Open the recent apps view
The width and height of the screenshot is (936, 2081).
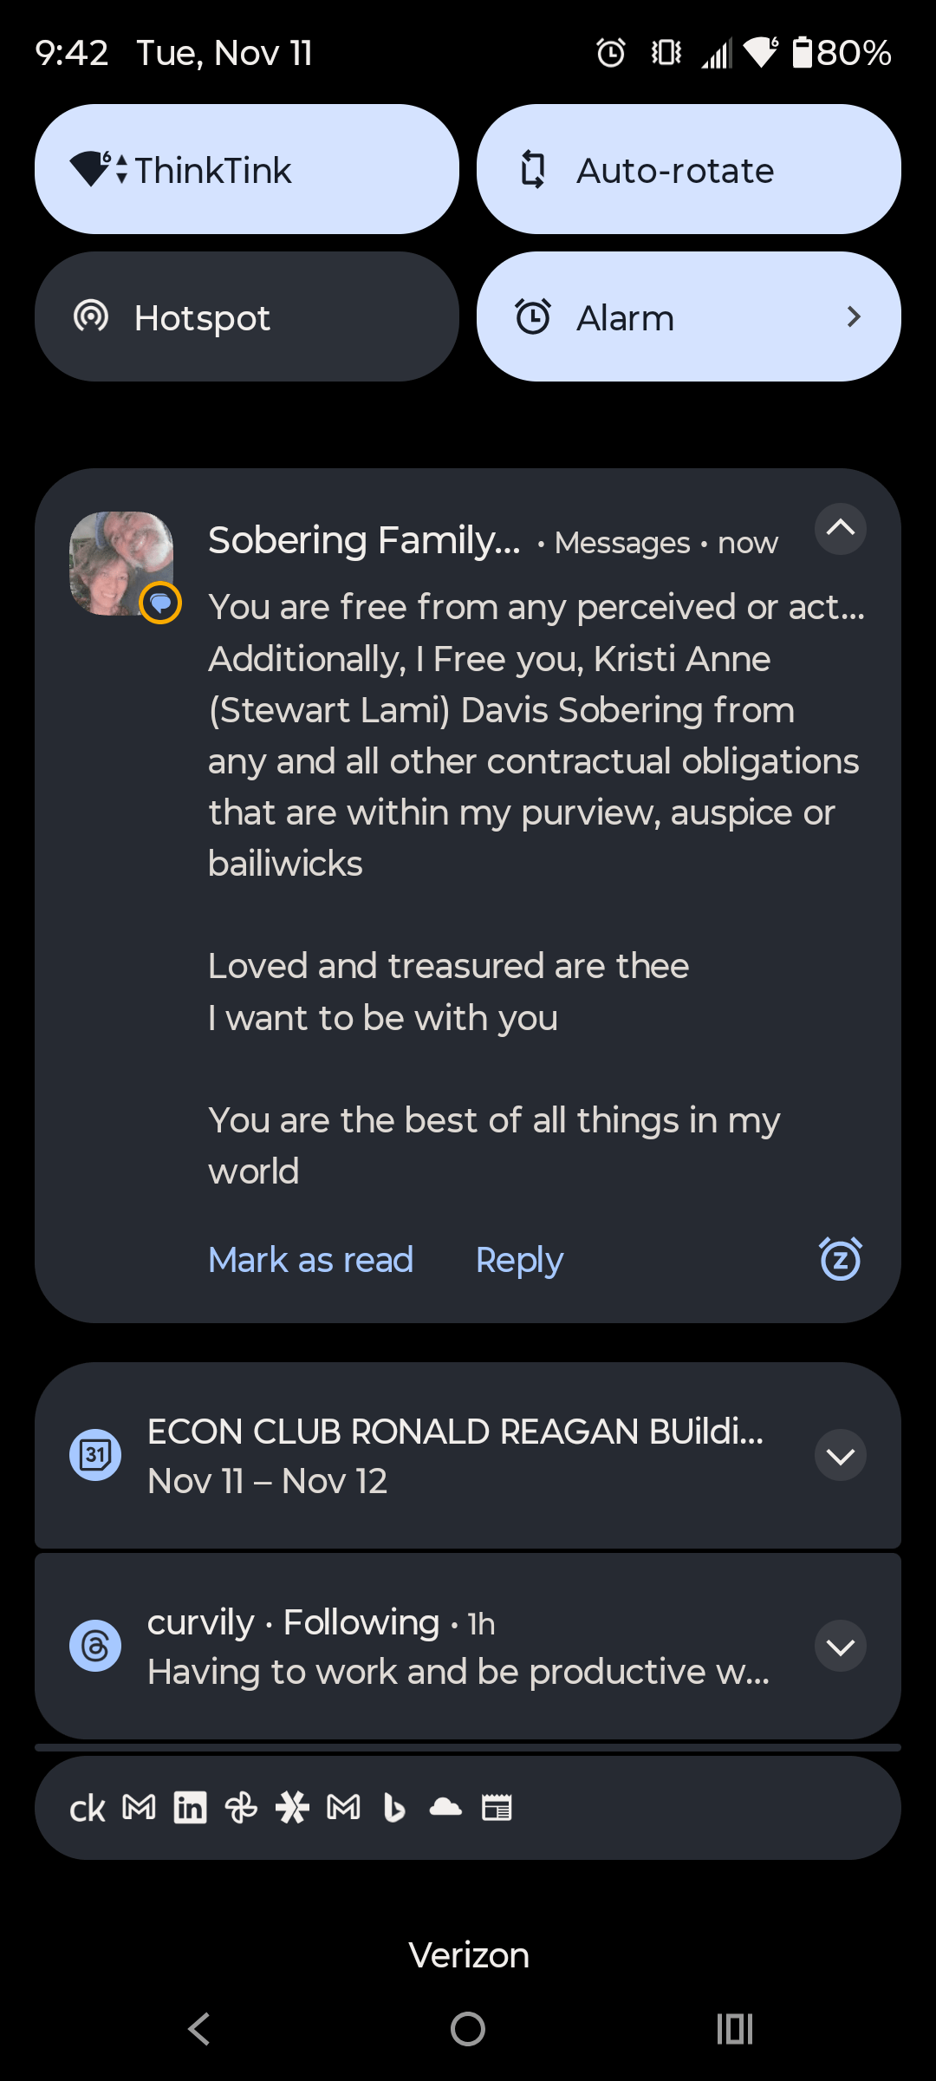click(734, 2029)
